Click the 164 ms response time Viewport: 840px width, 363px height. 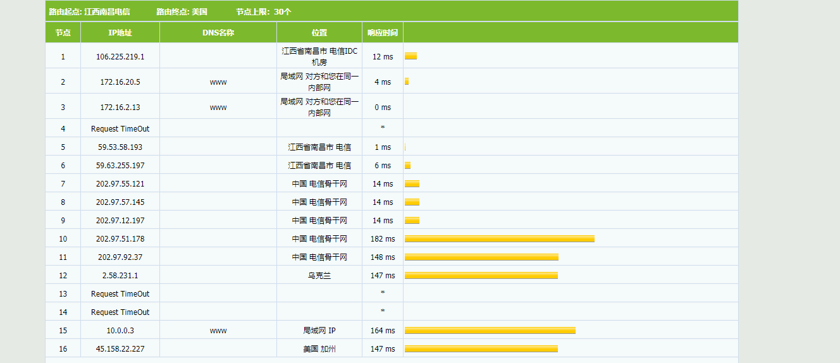(383, 330)
